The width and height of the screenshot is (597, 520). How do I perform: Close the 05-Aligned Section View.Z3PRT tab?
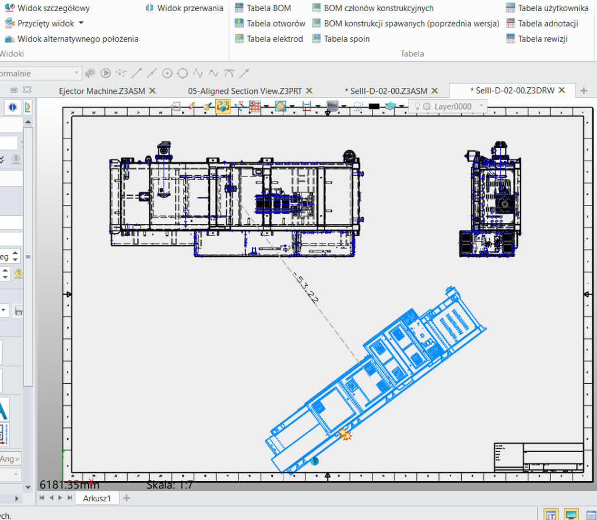click(x=309, y=91)
